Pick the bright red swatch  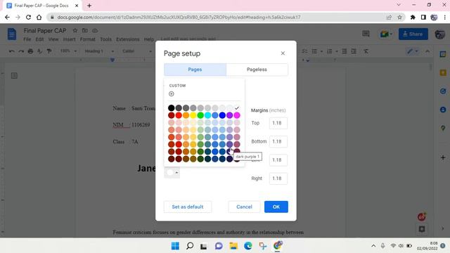pos(179,115)
